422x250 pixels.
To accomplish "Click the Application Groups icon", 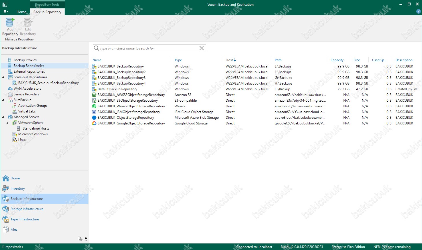I will 15,106.
